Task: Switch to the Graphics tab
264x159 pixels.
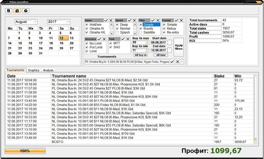Action: 34,70
